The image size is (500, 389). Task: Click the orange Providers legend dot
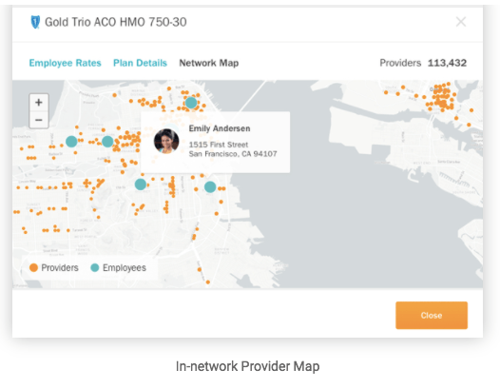(33, 267)
